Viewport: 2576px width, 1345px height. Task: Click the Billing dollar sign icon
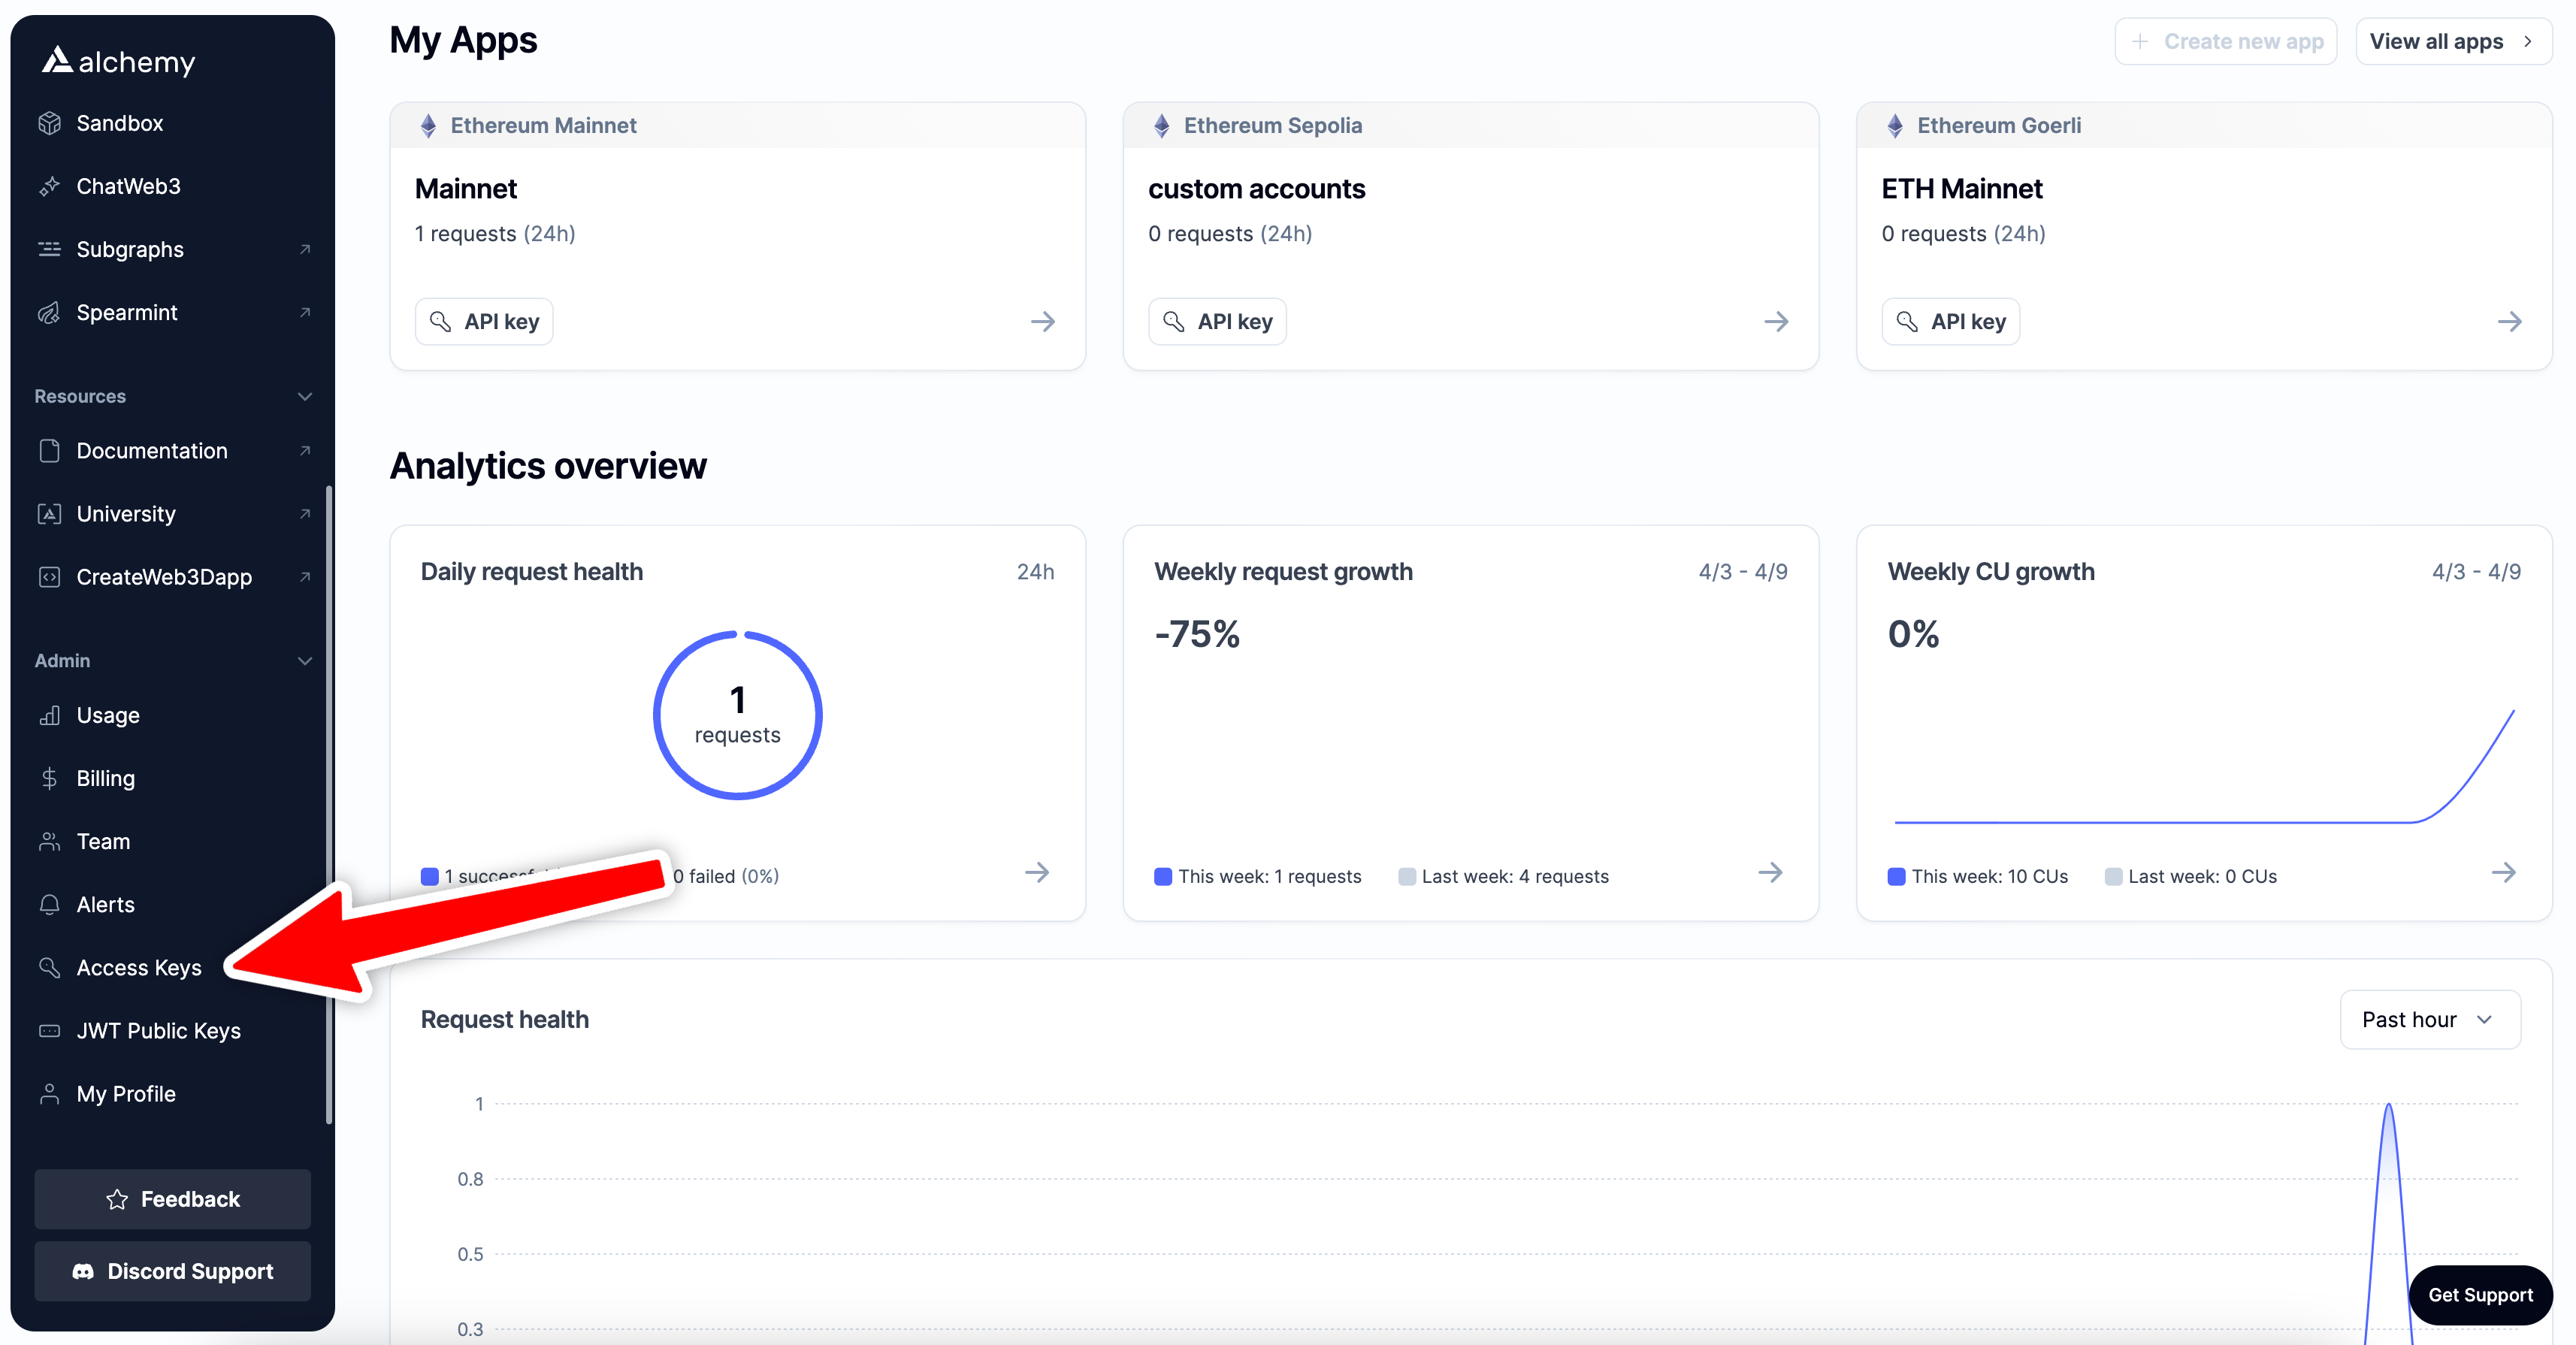pyautogui.click(x=49, y=778)
